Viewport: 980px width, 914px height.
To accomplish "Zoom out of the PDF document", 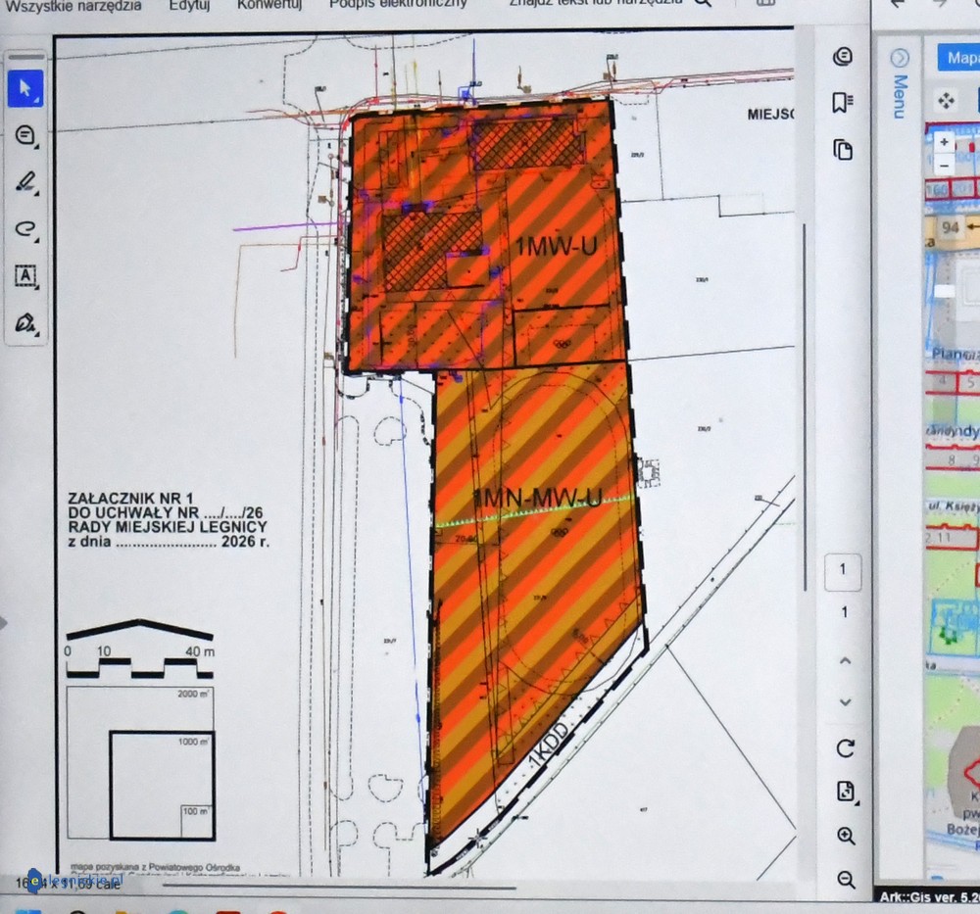I will (x=846, y=880).
